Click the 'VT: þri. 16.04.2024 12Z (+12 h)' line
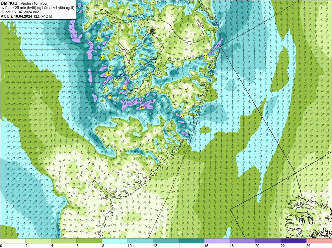332x248 pixels. [x=26, y=16]
